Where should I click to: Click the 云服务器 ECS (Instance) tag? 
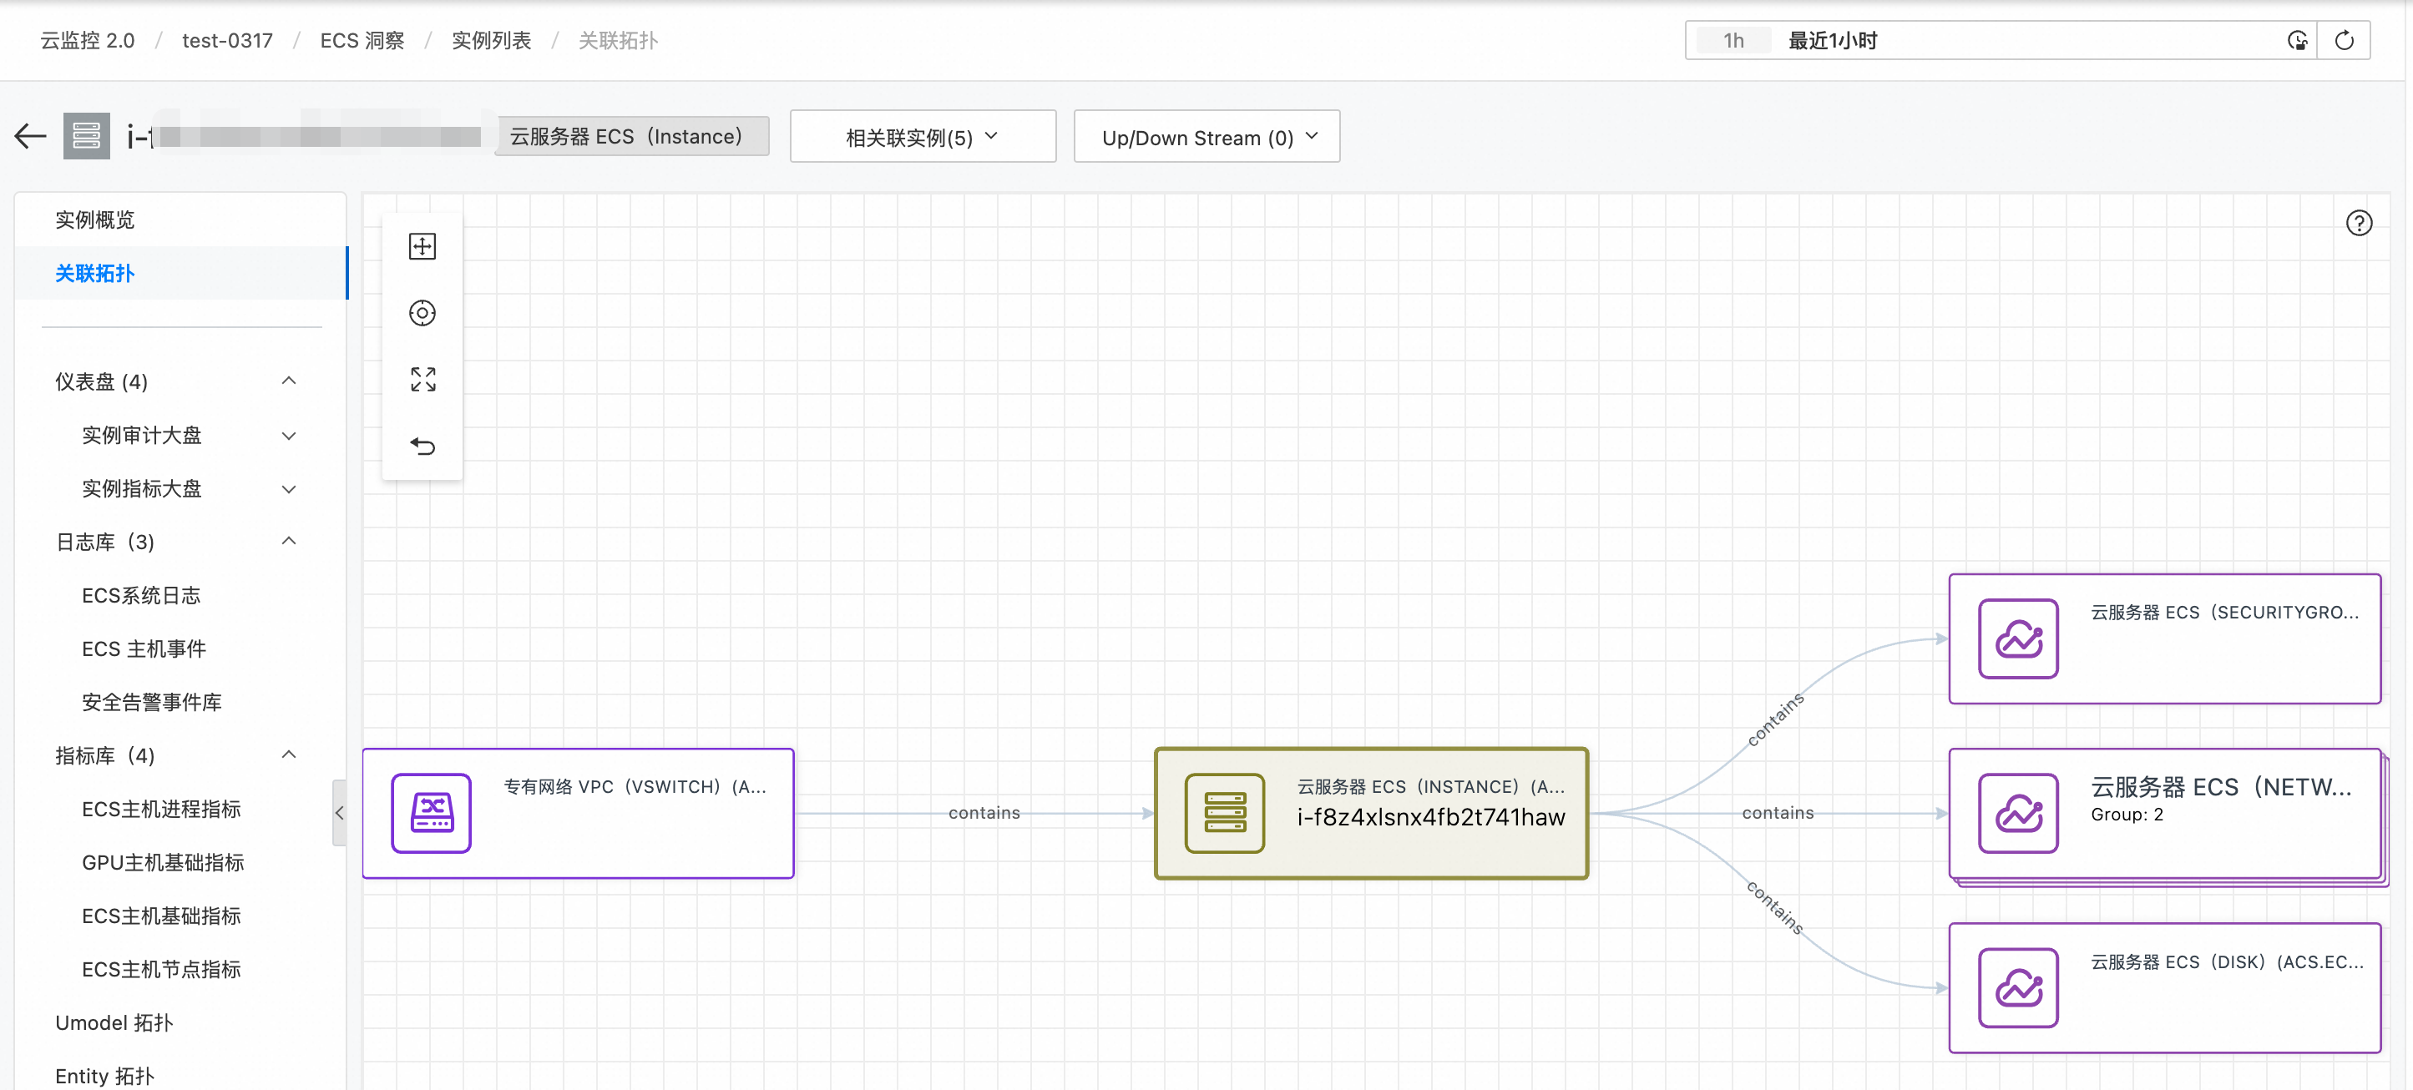coord(632,137)
